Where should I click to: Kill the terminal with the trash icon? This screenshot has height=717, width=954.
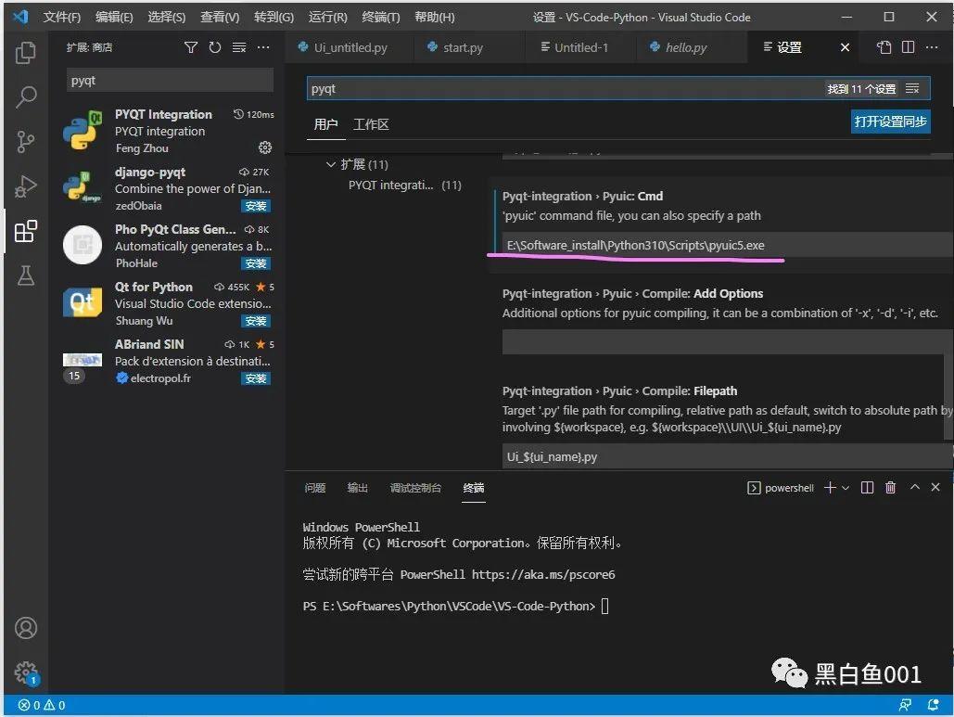pos(889,487)
